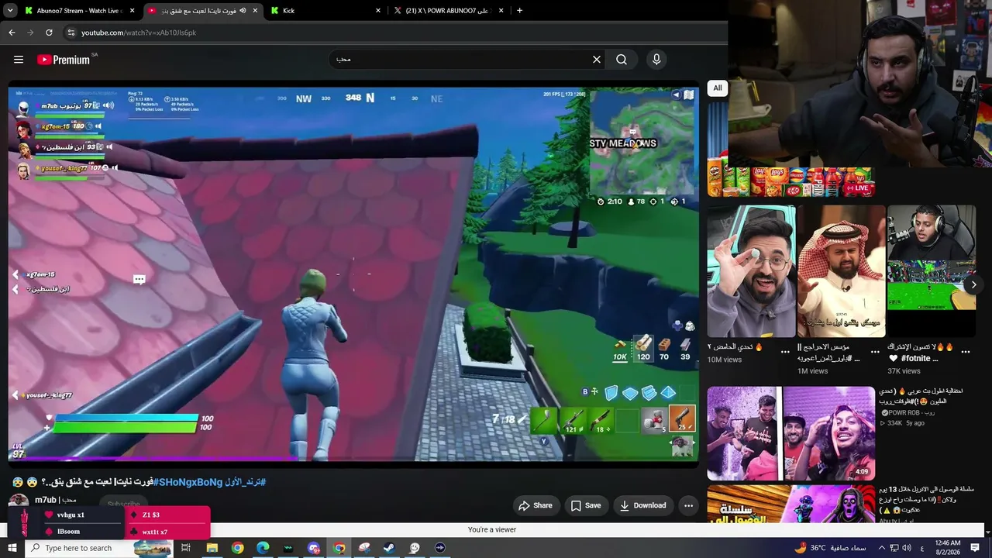Open options for the 1M views Short
992x558 pixels.
pos(876,351)
